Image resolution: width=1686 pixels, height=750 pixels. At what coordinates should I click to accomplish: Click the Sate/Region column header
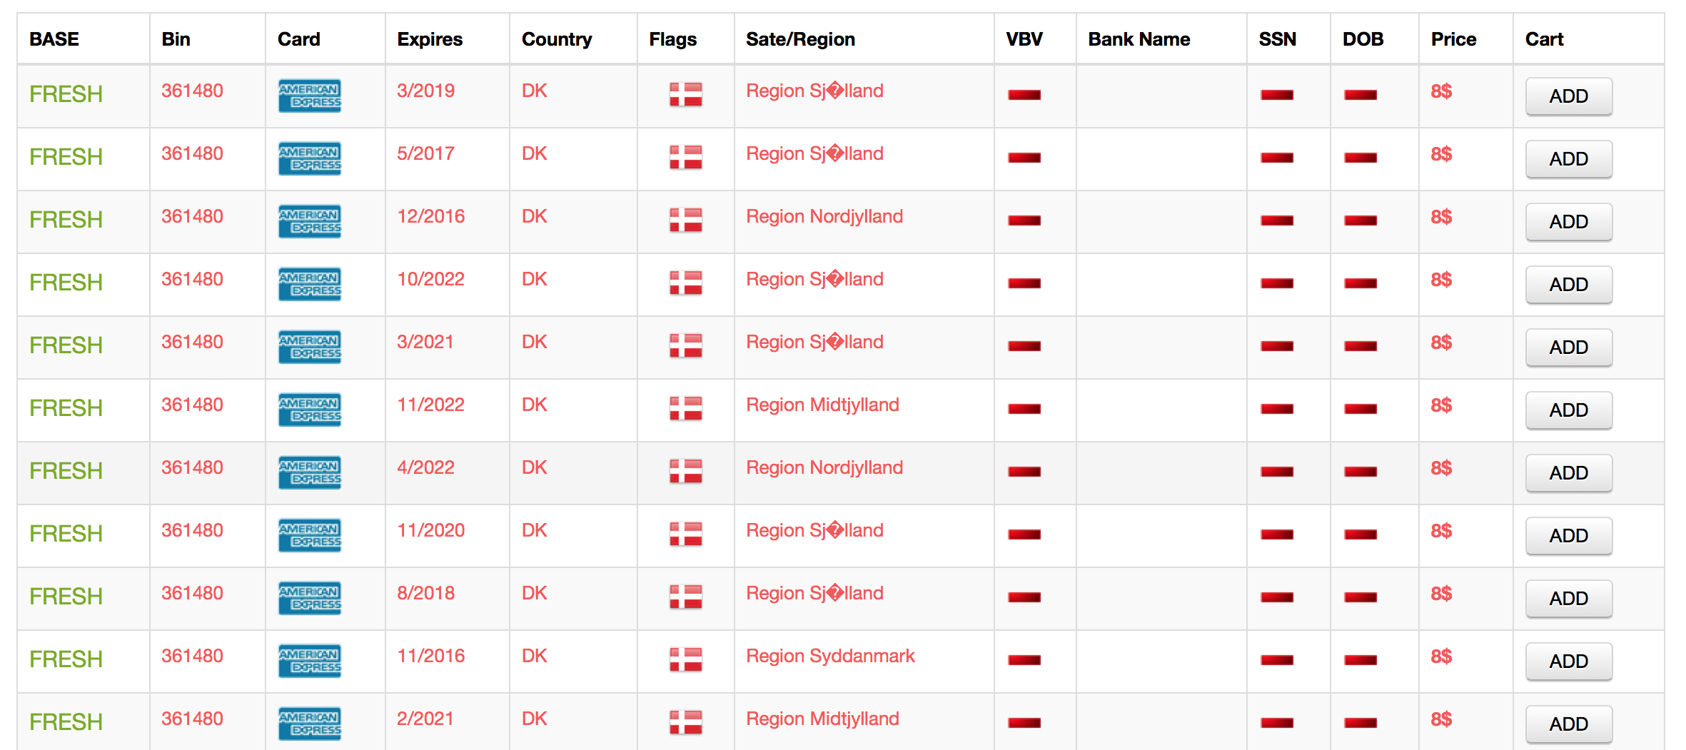(x=800, y=39)
